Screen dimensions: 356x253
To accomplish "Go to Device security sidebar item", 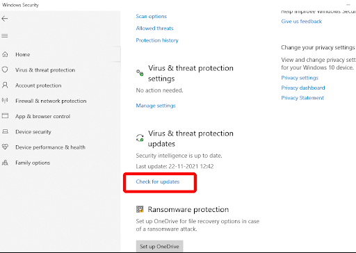I will [33, 132].
